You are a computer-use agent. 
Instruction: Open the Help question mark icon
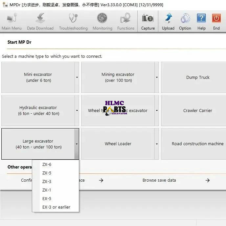tap(201, 18)
